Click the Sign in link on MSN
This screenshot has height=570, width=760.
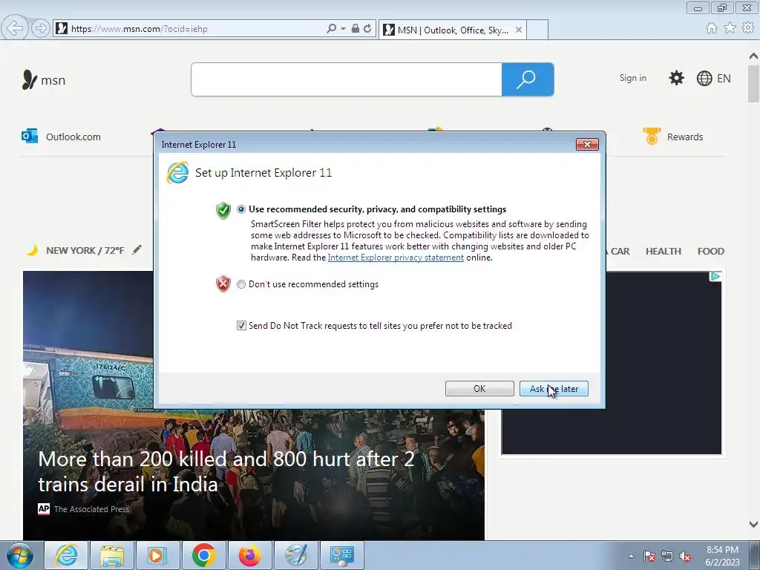[632, 78]
